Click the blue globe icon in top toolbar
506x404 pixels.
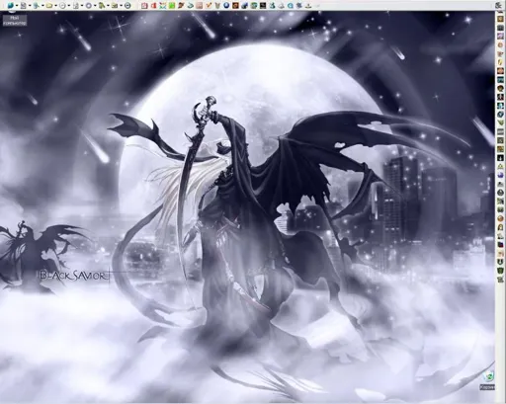coord(11,6)
